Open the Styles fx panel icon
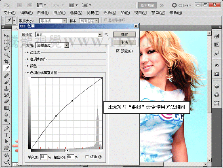Viewport: 223px width, 168px height. pyautogui.click(x=217, y=53)
